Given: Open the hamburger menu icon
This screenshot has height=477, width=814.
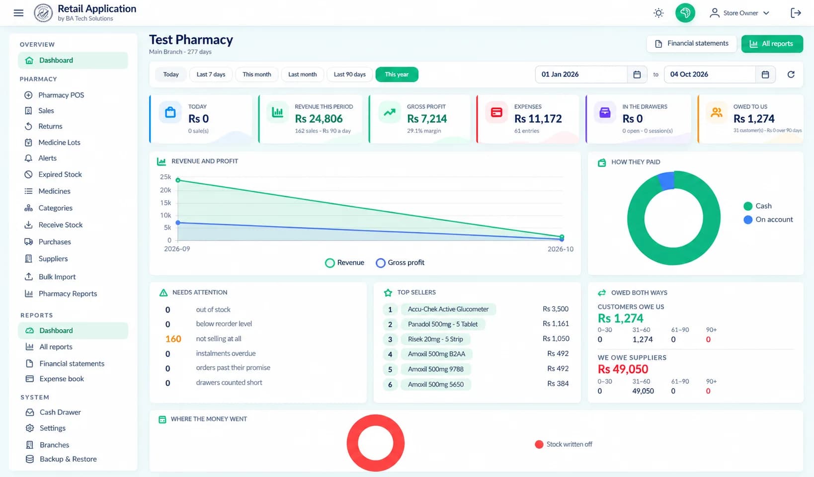Looking at the screenshot, I should tap(18, 13).
